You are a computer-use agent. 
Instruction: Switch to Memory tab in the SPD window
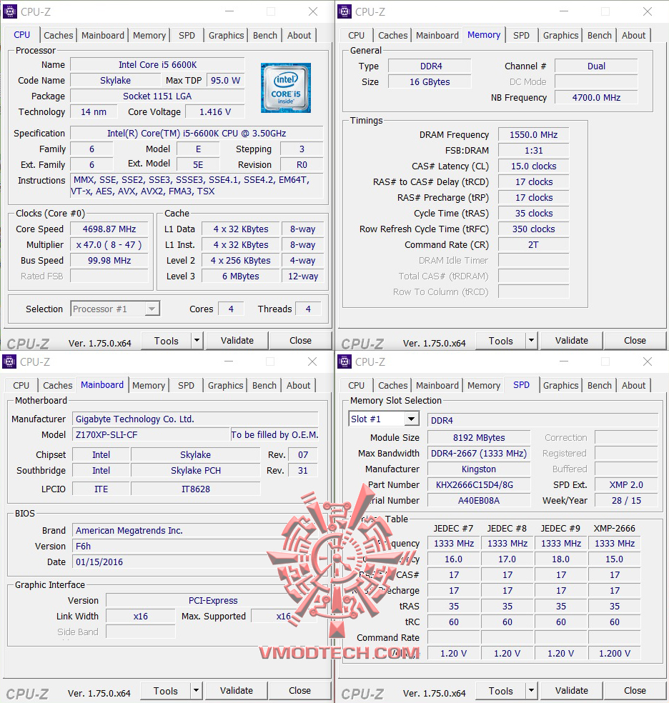point(484,386)
